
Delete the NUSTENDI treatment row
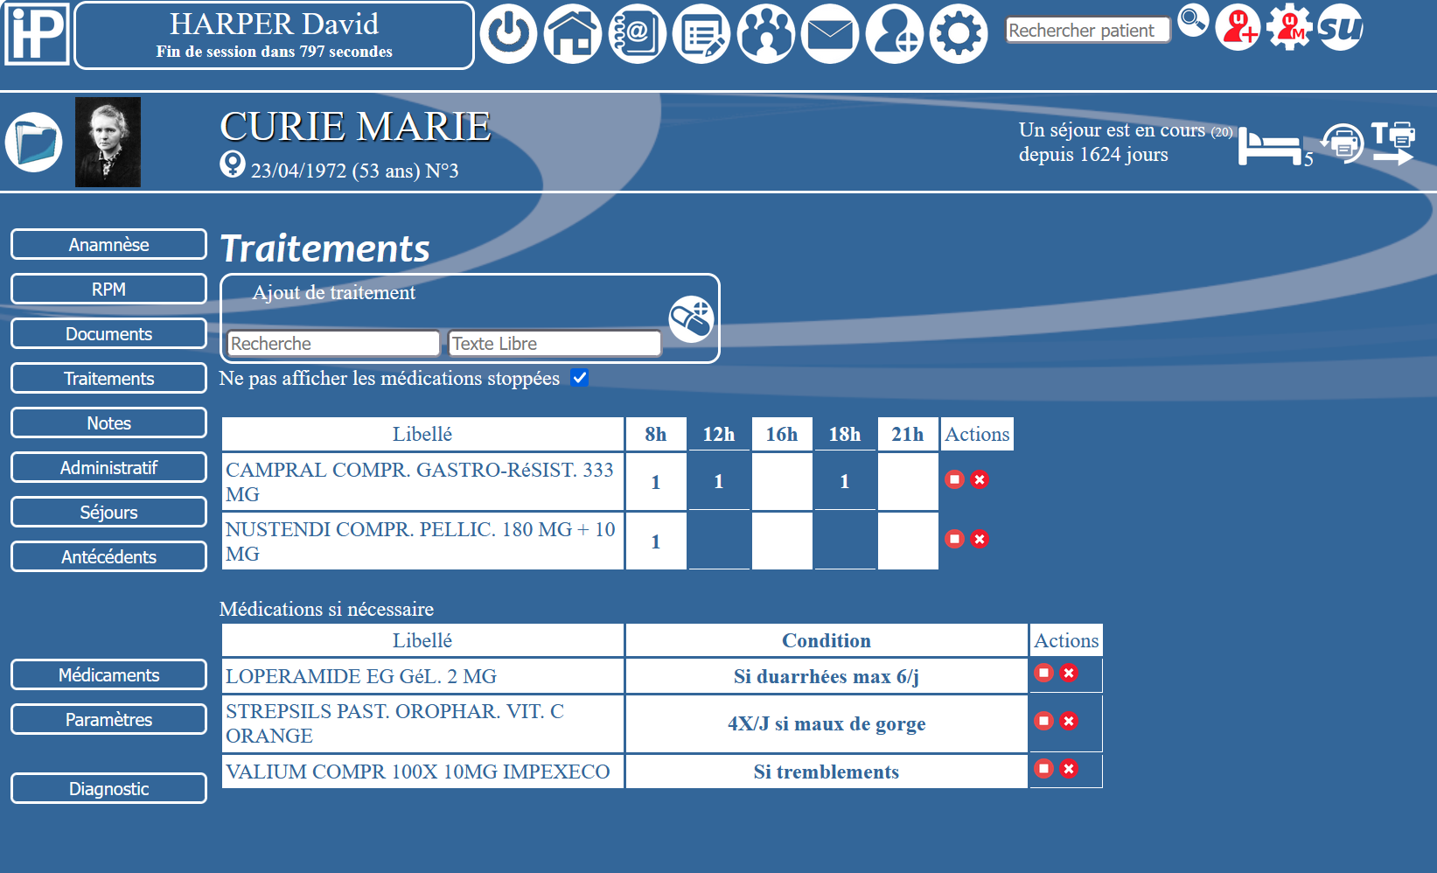point(980,539)
